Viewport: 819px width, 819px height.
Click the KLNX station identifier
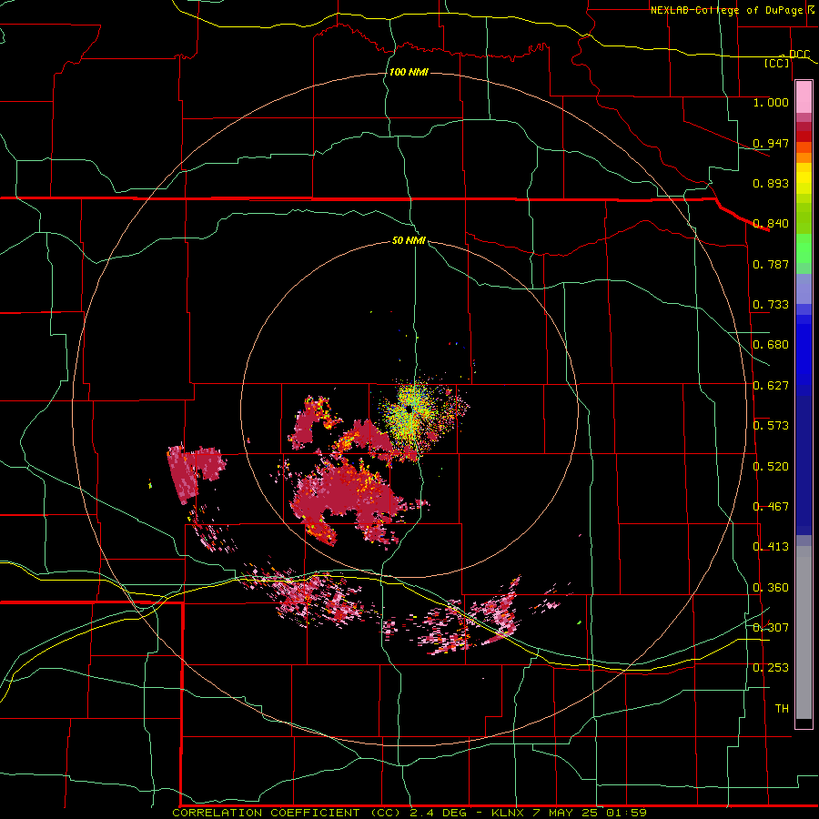[x=509, y=813]
